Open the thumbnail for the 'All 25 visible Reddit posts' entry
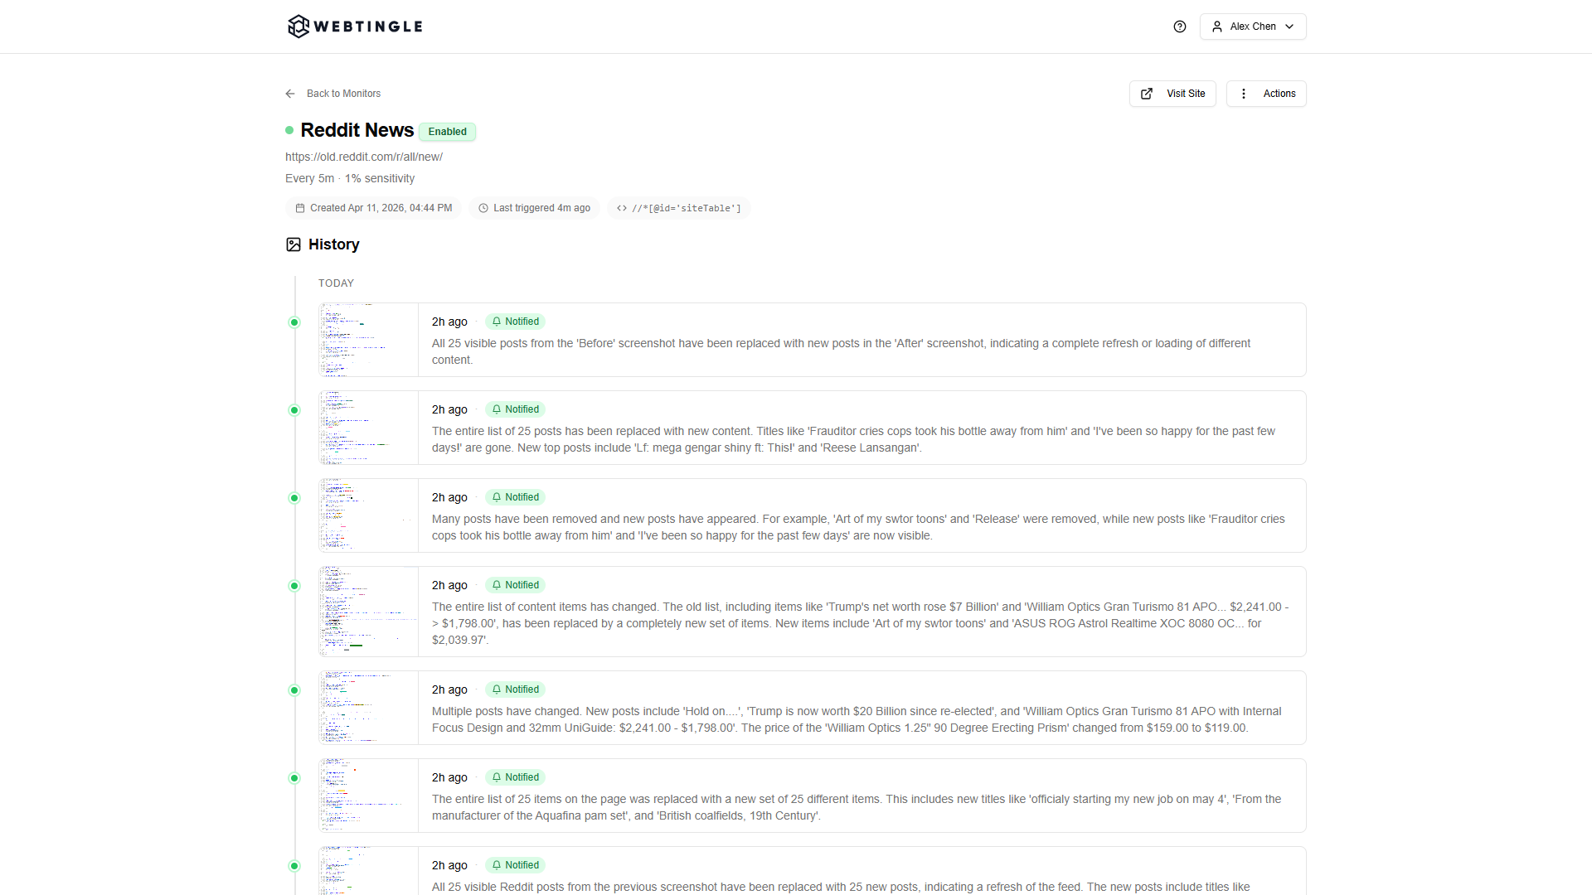This screenshot has height=895, width=1592. [x=369, y=871]
